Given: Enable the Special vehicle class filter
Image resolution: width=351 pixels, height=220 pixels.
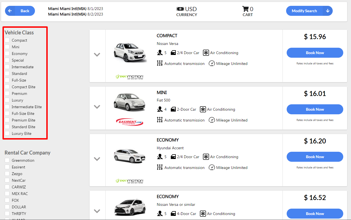Looking at the screenshot, I should [7, 60].
